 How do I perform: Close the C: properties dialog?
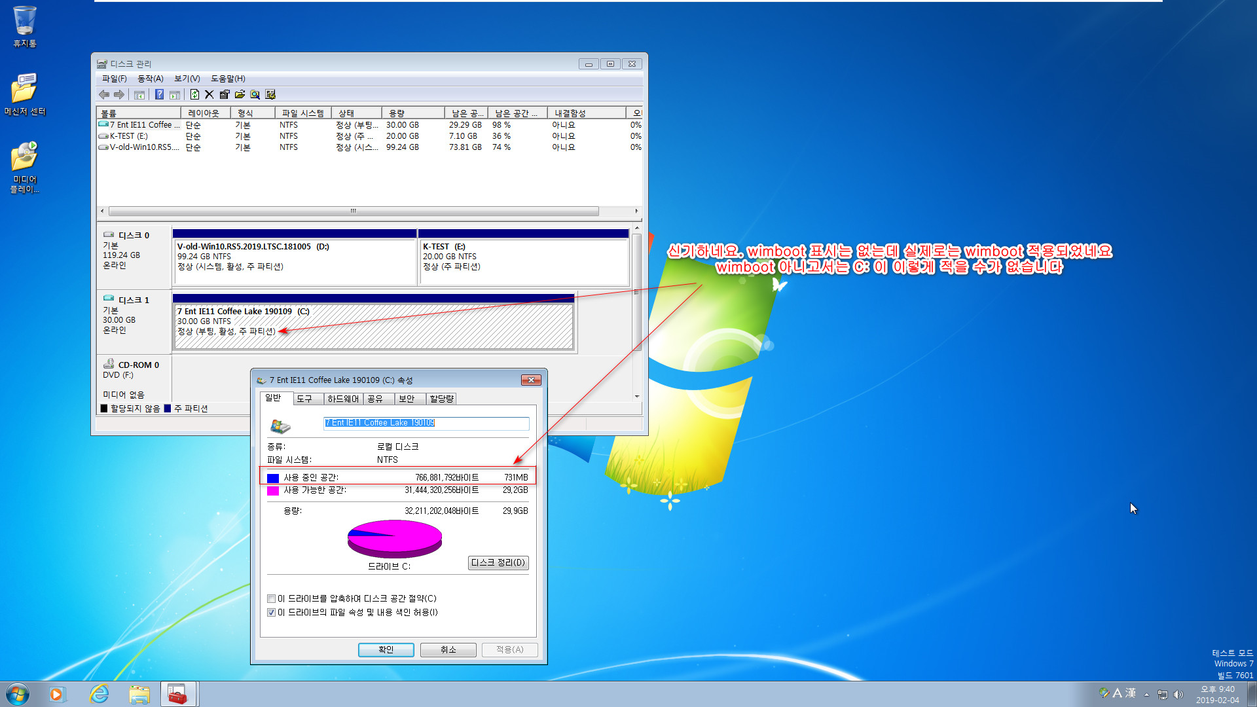point(531,380)
